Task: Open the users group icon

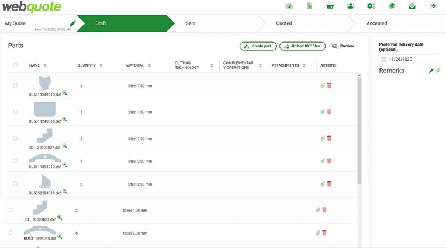Action: [x=350, y=6]
